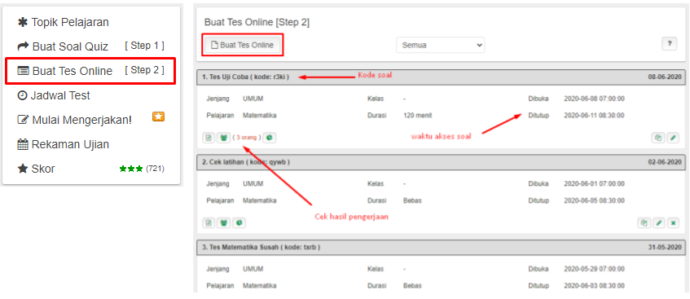Open pie chart statistics for Cek latihan
690x299 pixels.
239,222
